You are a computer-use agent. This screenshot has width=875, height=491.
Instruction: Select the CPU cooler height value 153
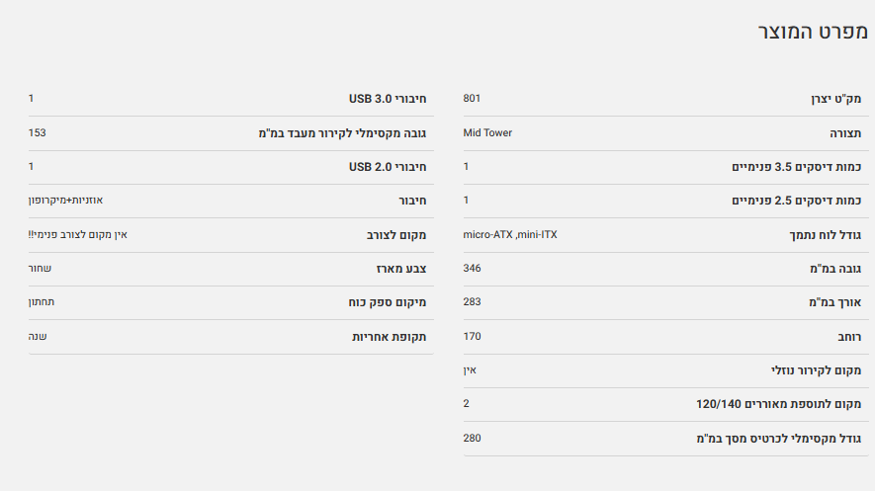click(x=38, y=132)
